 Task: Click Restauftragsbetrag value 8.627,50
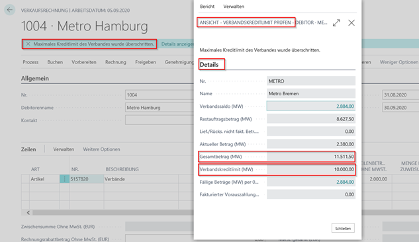[x=311, y=119]
